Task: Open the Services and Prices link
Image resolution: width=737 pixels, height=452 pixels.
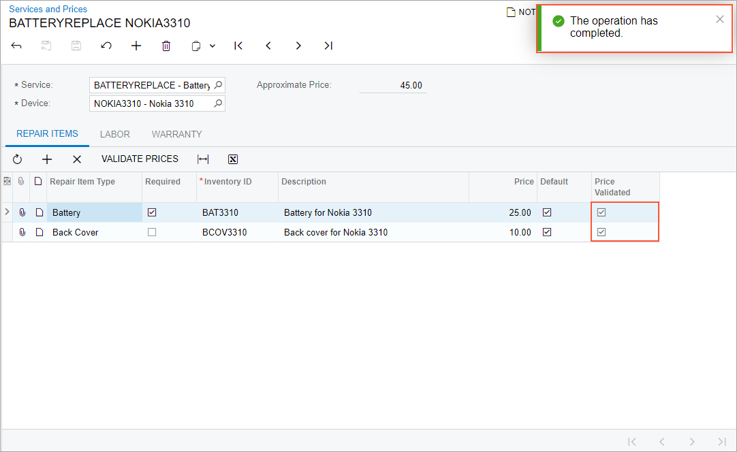Action: (x=48, y=9)
